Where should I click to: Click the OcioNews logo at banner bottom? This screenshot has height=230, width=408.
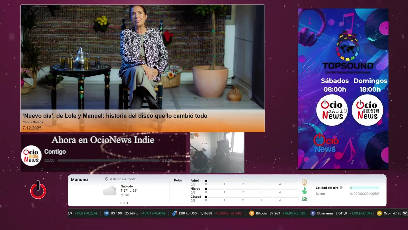pyautogui.click(x=326, y=143)
